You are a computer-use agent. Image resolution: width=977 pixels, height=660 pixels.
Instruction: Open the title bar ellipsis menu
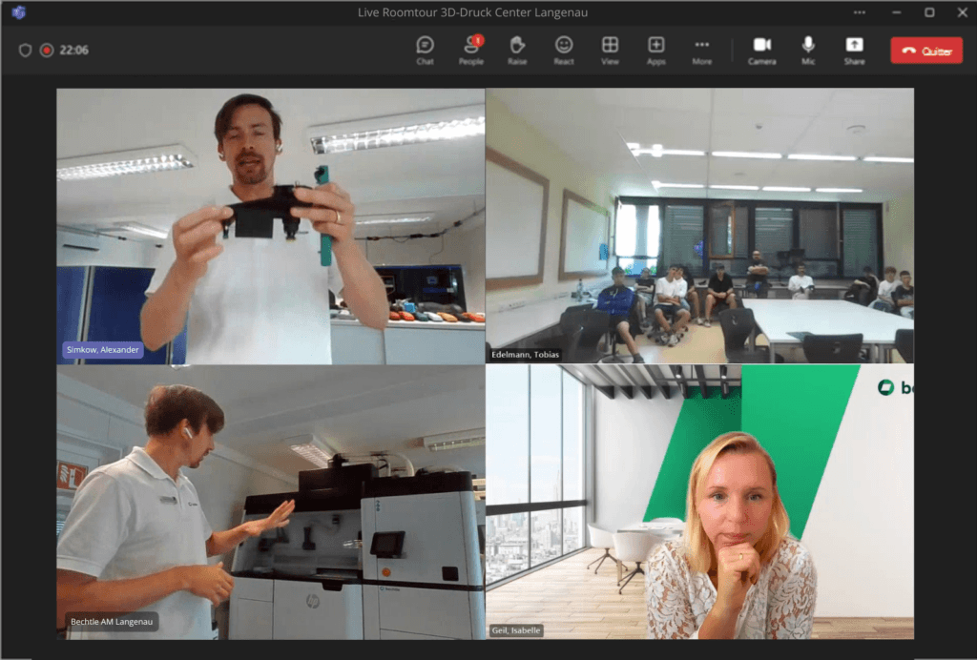pyautogui.click(x=860, y=12)
